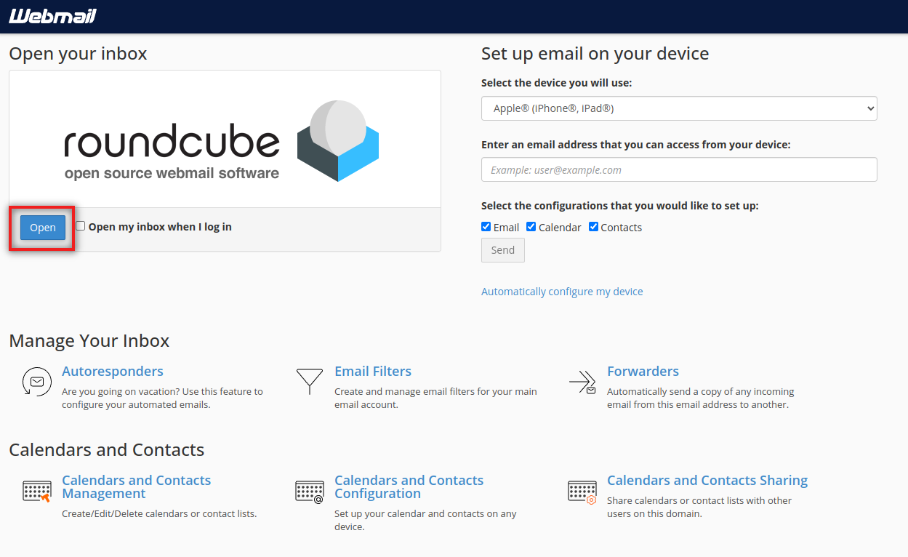908x557 pixels.
Task: Click the Email Filters funnel icon
Action: point(309,381)
